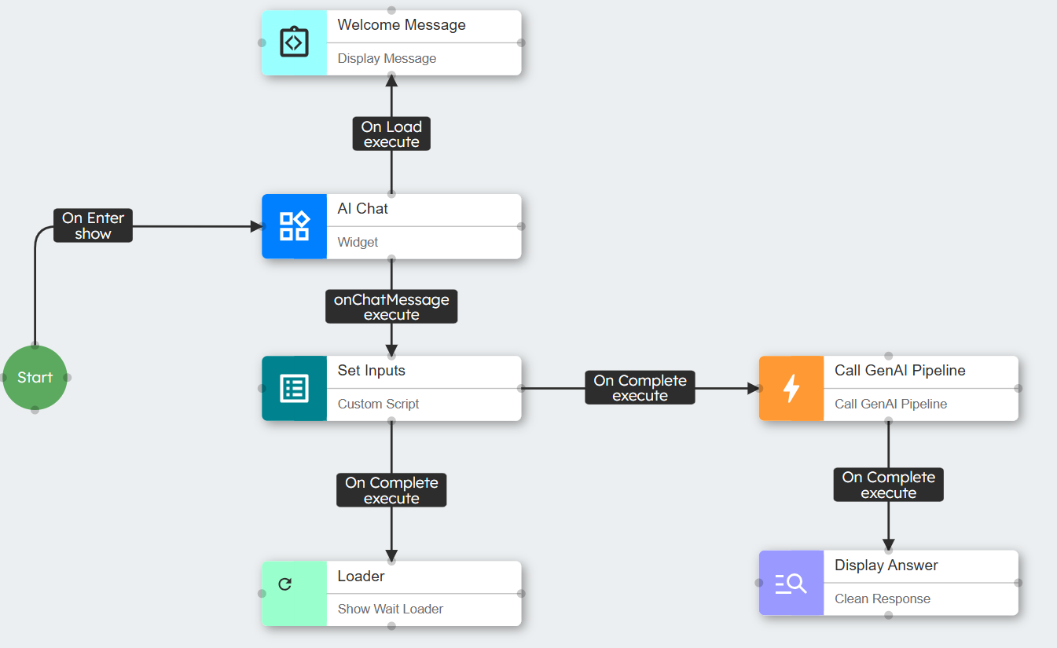Click bottom connector dot of Loader node
Viewport: 1057px width, 648px height.
(391, 626)
